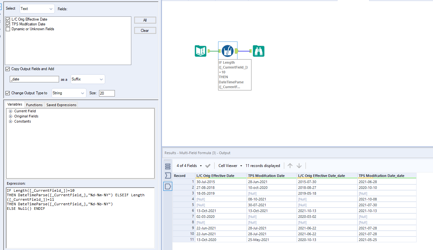
Task: Click the All button to select fields
Action: coord(145,20)
